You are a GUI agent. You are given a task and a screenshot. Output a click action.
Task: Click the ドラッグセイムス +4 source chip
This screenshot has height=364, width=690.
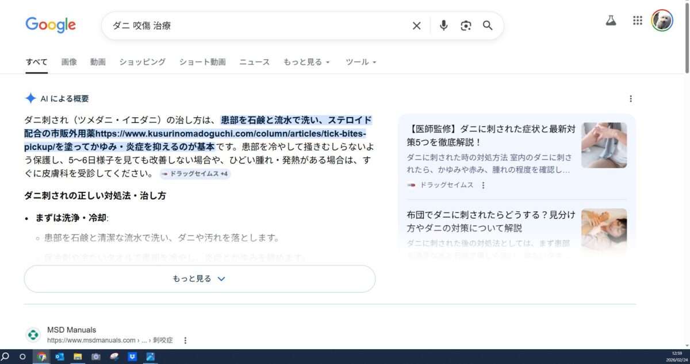[195, 174]
